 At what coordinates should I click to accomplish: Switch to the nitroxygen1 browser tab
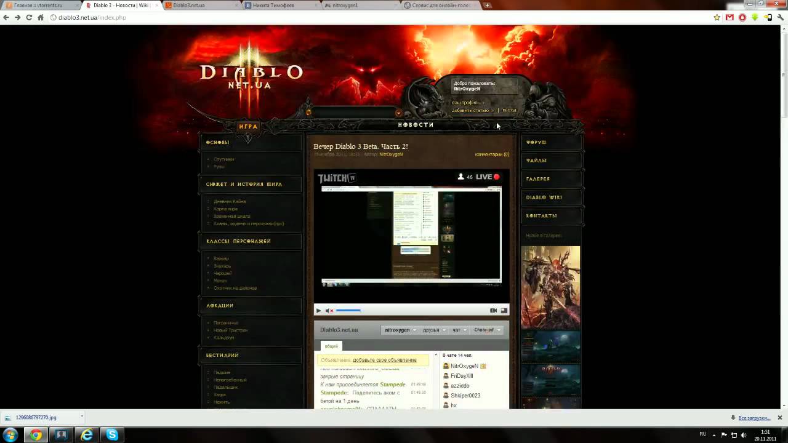360,5
